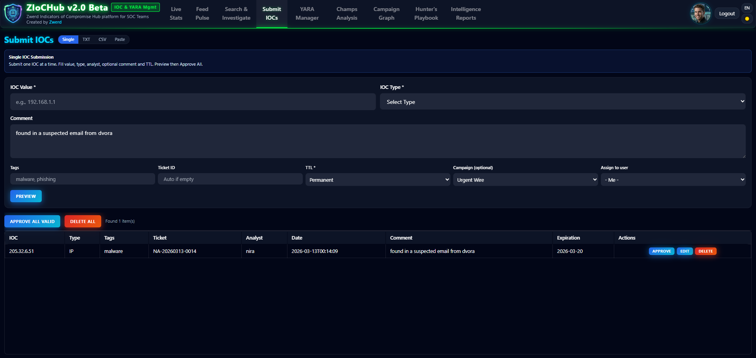The width and height of the screenshot is (756, 358).
Task: Click Approve All Valid button
Action: pos(32,221)
